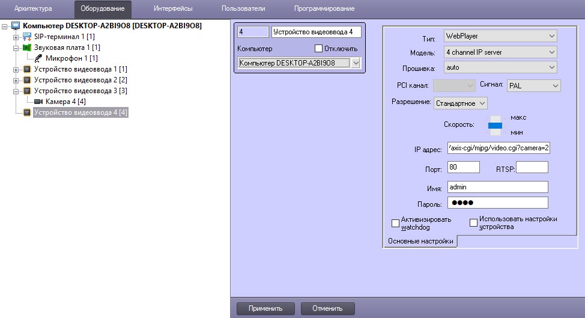Image resolution: width=585 pixels, height=318 pixels.
Task: Open the Тип dropdown showing WebPlayer
Action: coord(500,37)
